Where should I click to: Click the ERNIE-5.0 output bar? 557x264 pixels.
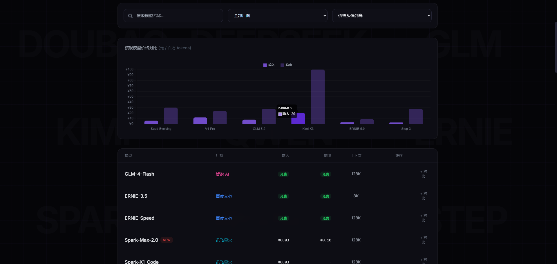pyautogui.click(x=367, y=121)
